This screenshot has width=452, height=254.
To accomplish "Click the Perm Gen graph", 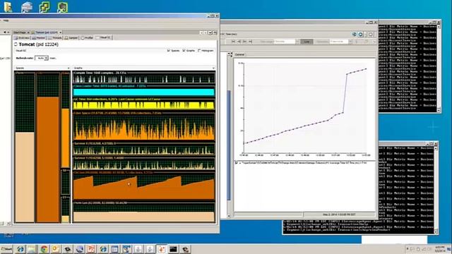I will point(144,213).
